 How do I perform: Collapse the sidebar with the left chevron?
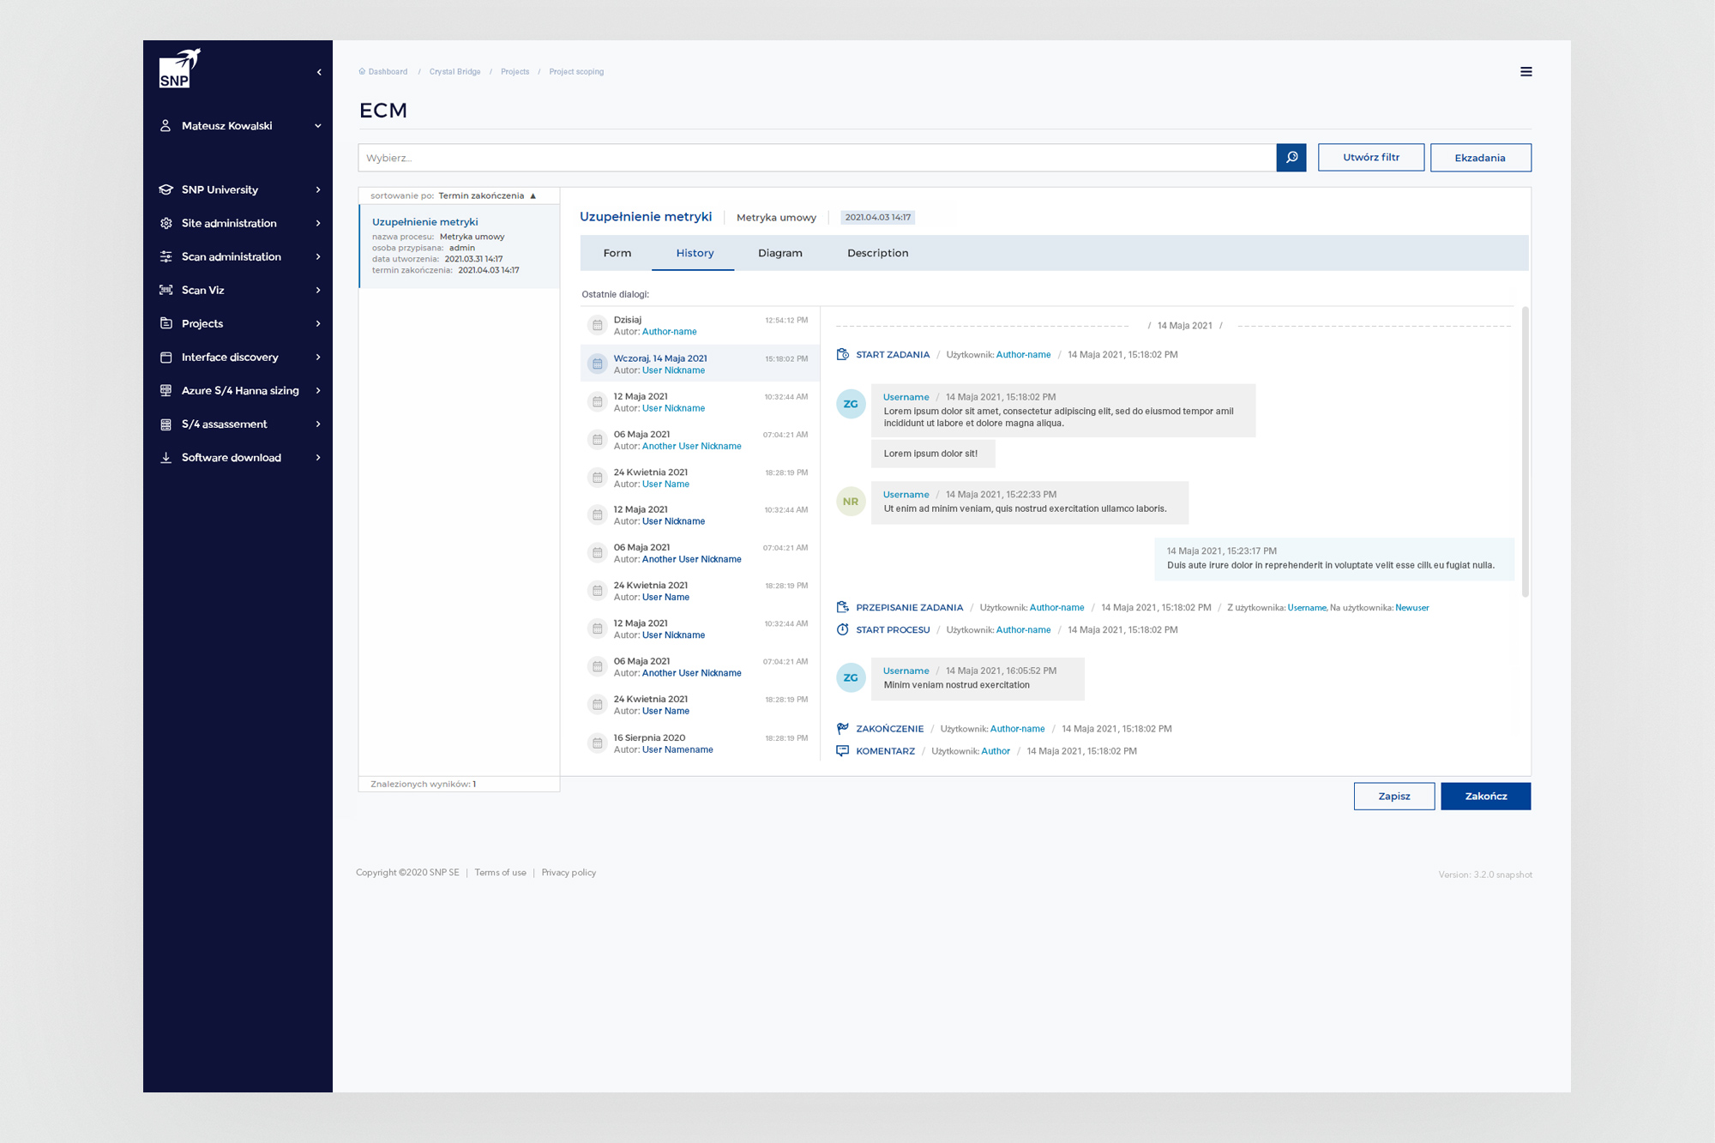319,72
